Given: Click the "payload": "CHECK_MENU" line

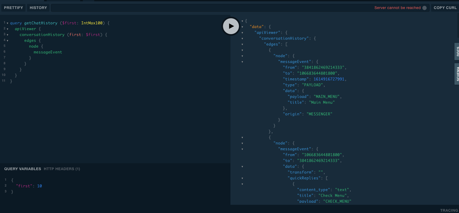Looking at the screenshot, I should [324, 201].
